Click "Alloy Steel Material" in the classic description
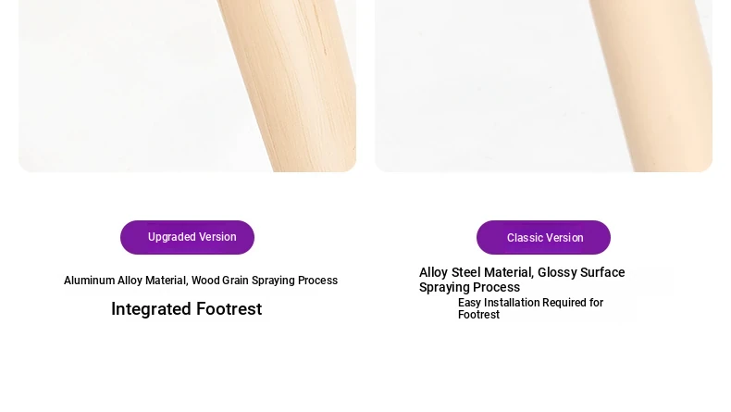Image resolution: width=731 pixels, height=412 pixels. point(476,272)
